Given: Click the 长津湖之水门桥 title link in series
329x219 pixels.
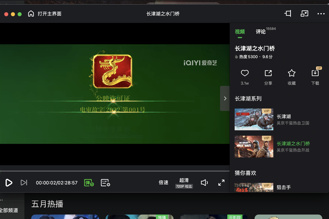Looking at the screenshot, I should point(293,144).
